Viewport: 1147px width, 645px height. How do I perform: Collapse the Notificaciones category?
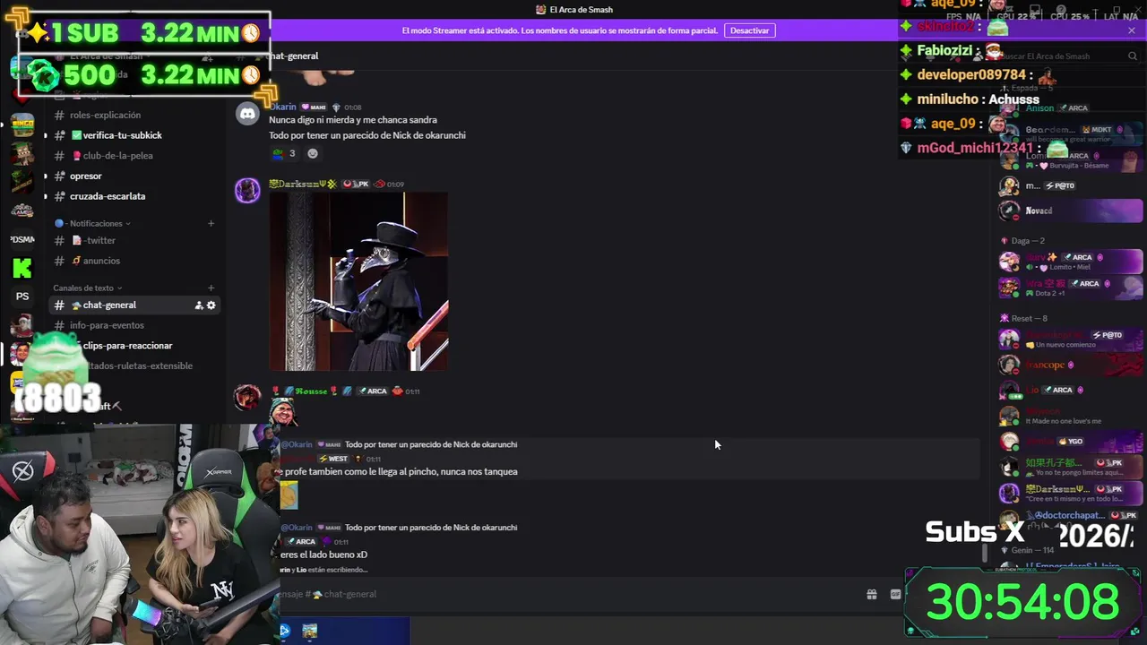pyautogui.click(x=92, y=223)
